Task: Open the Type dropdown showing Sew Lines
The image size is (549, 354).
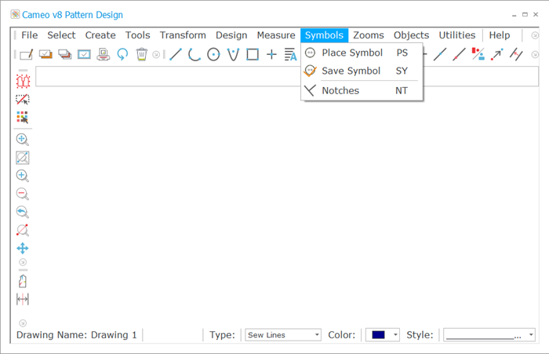Action: click(x=283, y=334)
